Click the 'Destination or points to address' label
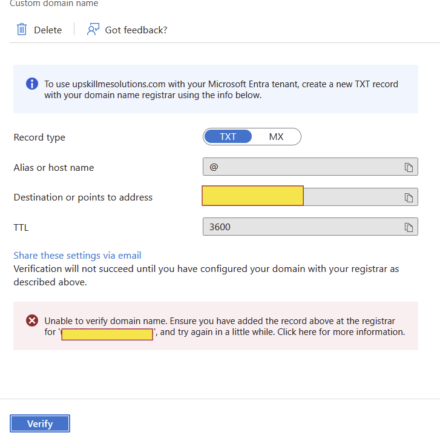440x441 pixels. point(83,197)
